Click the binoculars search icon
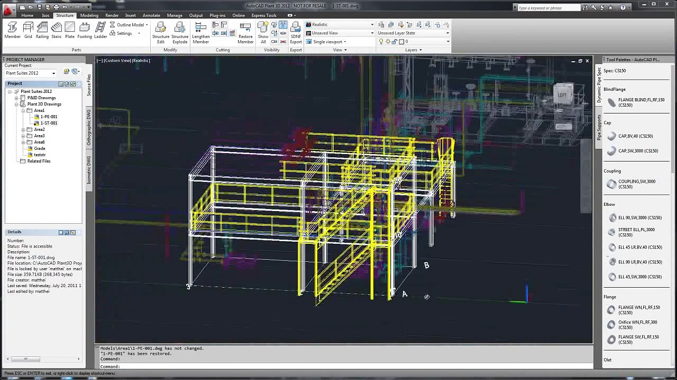The height and width of the screenshot is (380, 677). point(586,8)
